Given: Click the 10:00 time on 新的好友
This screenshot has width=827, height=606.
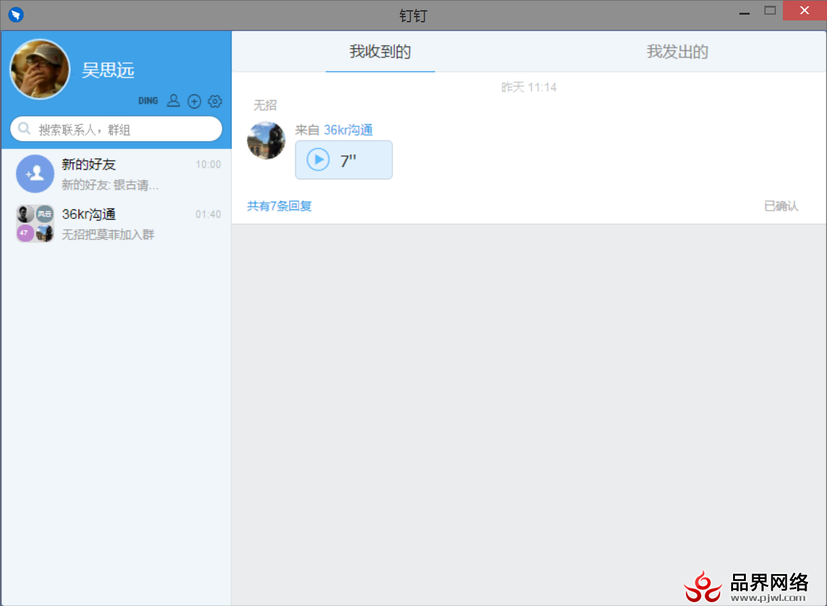Looking at the screenshot, I should click(208, 165).
